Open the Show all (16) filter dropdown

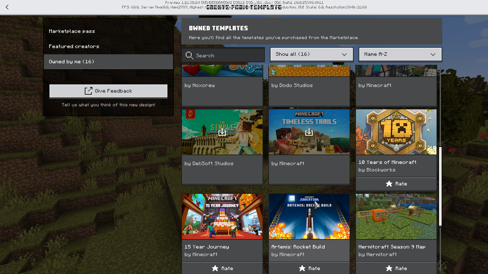311,54
